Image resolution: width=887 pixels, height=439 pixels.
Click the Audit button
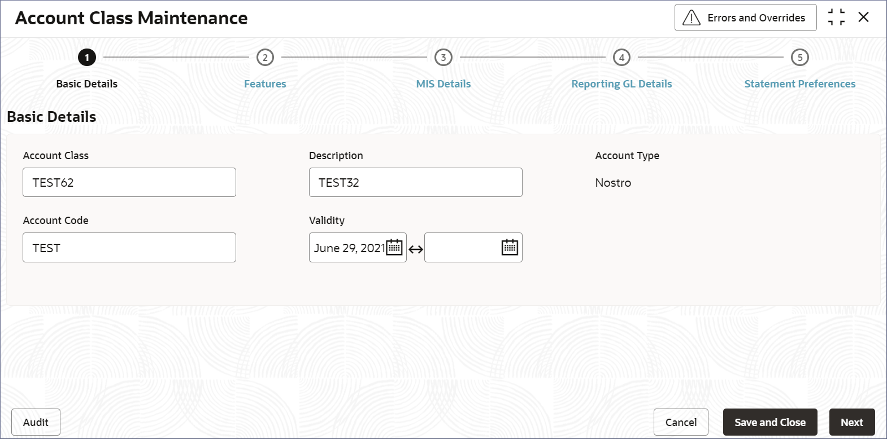pos(36,422)
